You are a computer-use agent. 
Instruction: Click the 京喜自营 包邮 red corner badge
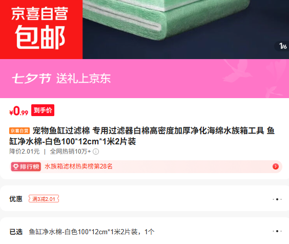(41, 29)
